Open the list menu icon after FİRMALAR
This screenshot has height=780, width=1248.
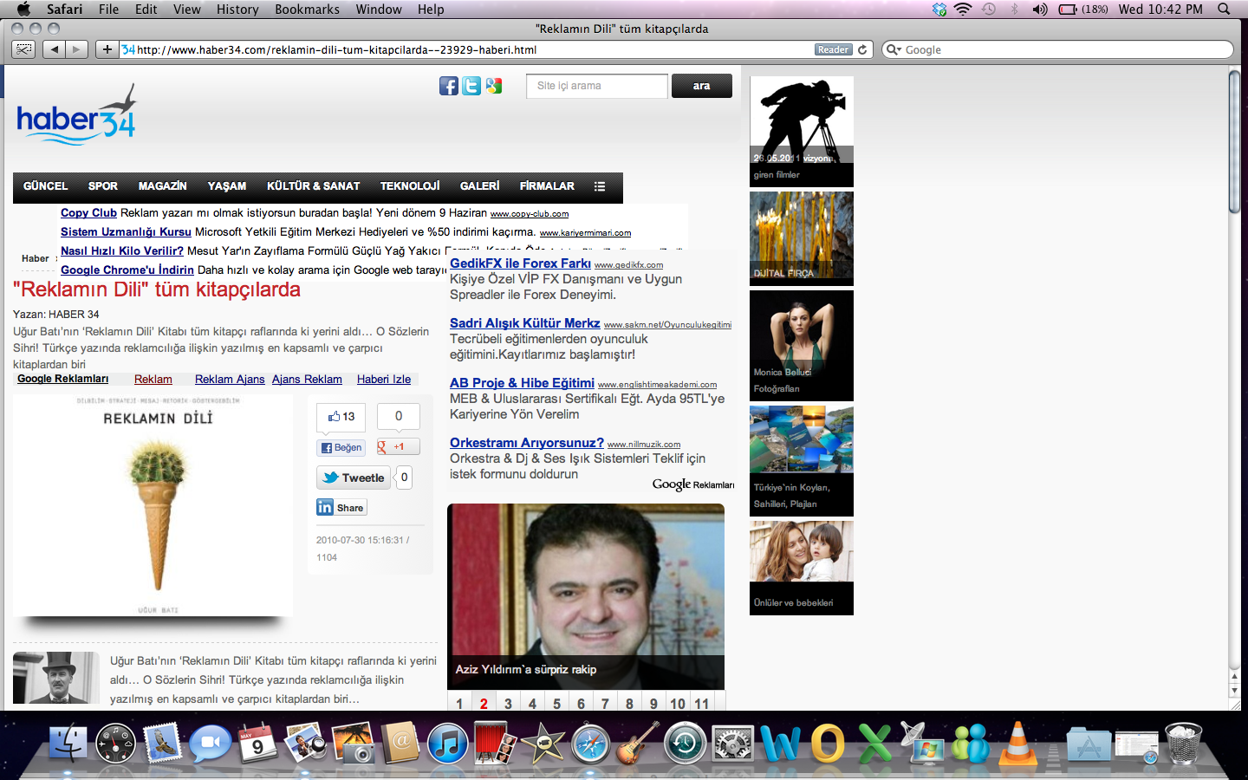(x=599, y=186)
